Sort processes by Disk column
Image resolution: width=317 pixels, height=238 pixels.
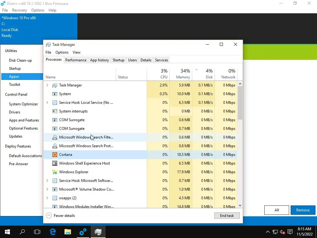tap(204, 74)
